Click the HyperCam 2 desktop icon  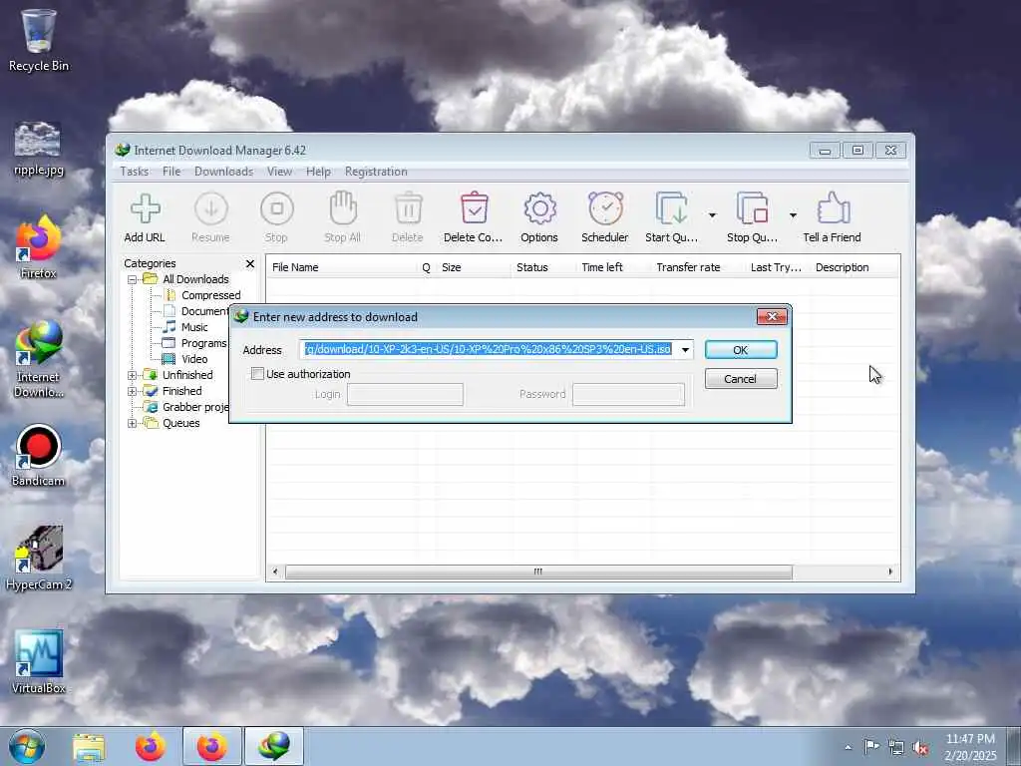click(39, 559)
